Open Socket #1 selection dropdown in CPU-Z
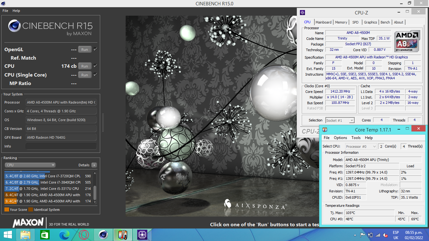 click(x=340, y=120)
